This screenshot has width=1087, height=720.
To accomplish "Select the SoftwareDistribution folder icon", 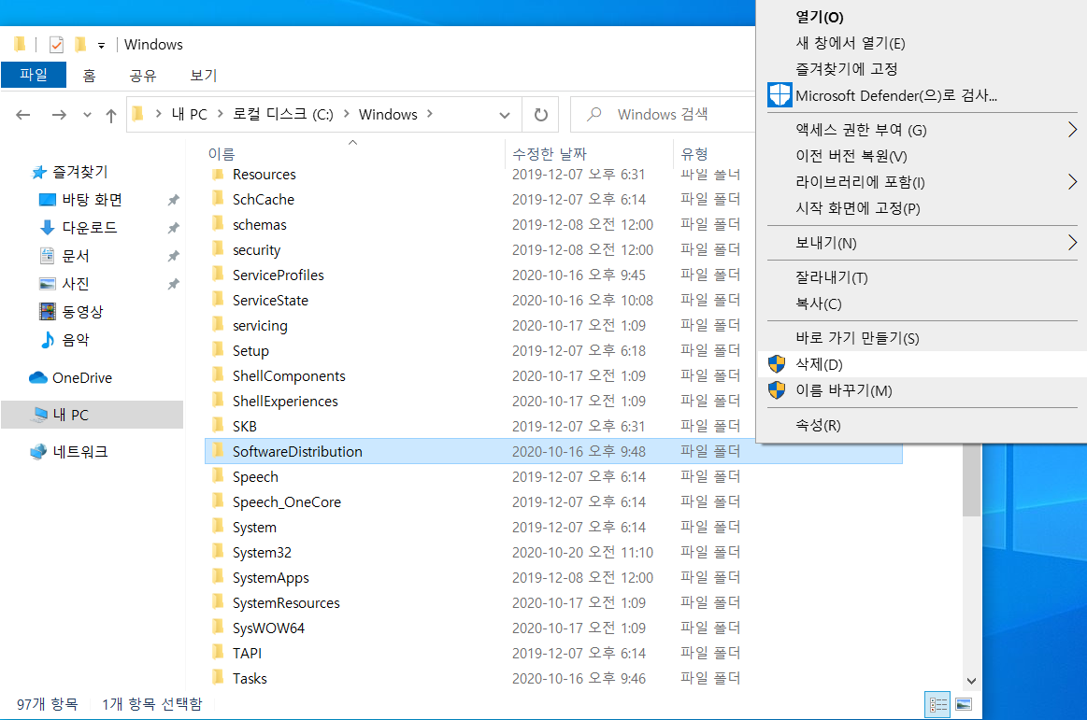I will (x=218, y=450).
